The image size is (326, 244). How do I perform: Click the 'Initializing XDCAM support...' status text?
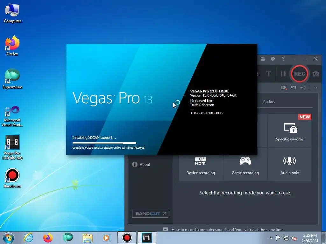(x=94, y=138)
